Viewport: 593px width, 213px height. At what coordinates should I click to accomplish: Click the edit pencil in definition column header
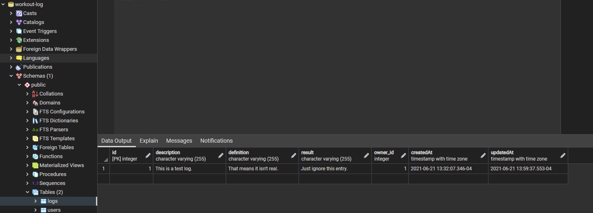[x=293, y=155]
